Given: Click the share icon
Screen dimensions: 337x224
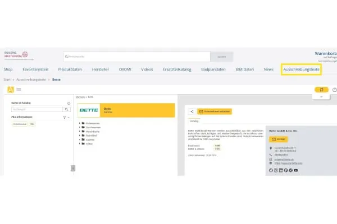Looking at the screenshot, I should click(192, 111).
